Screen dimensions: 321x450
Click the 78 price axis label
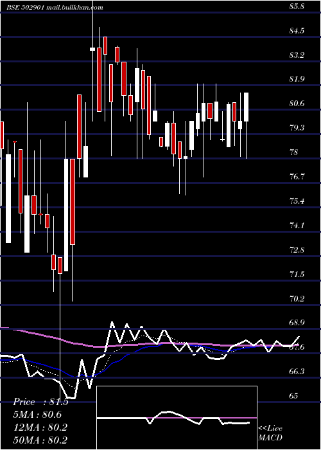pyautogui.click(x=293, y=152)
